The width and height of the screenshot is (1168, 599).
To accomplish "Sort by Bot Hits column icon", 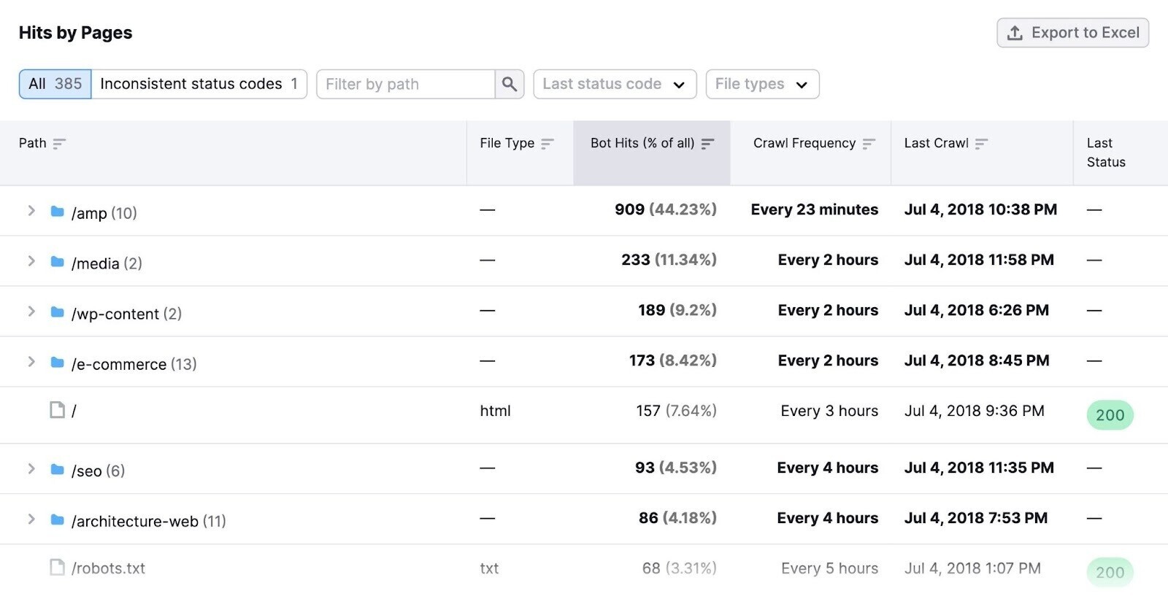I will coord(707,144).
